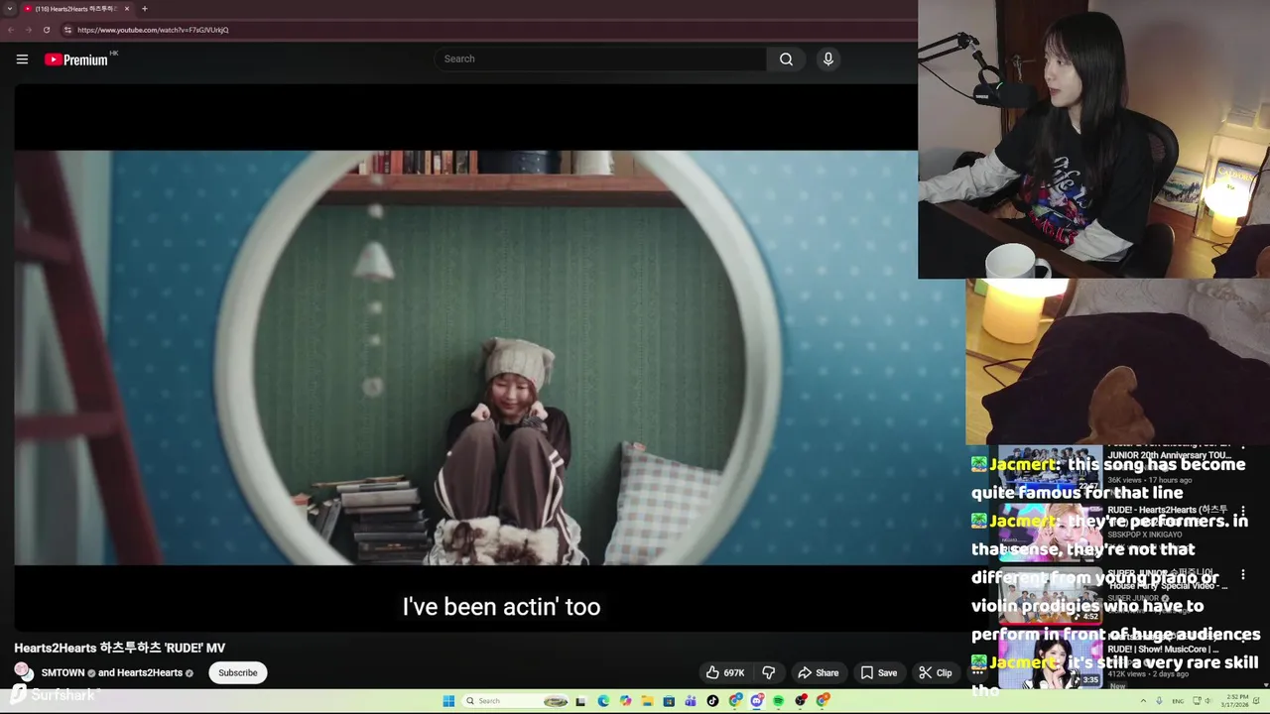Activate voice search microphone

pyautogui.click(x=828, y=59)
